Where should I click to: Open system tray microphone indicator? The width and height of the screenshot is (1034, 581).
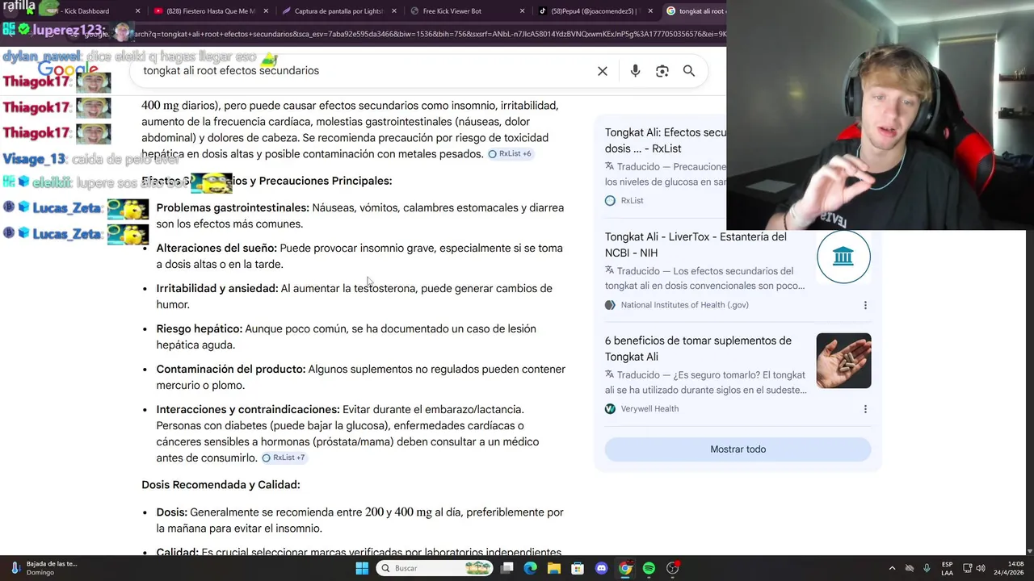pyautogui.click(x=927, y=568)
